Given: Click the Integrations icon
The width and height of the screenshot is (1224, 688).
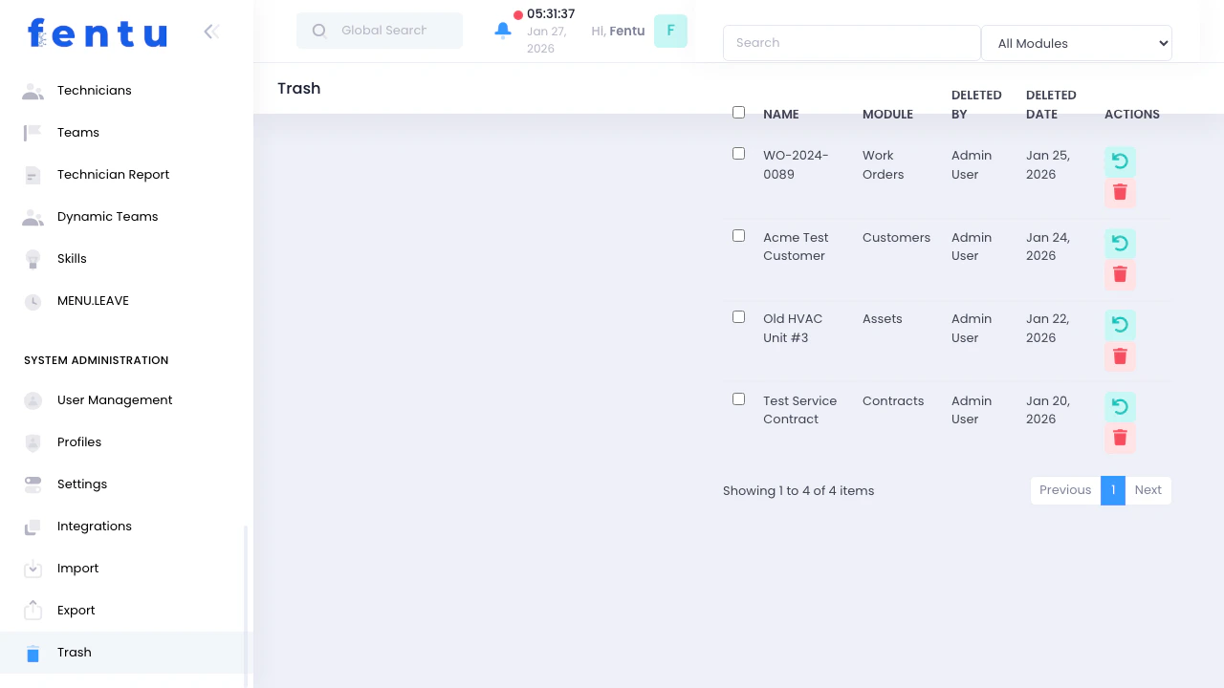Looking at the screenshot, I should (x=33, y=527).
